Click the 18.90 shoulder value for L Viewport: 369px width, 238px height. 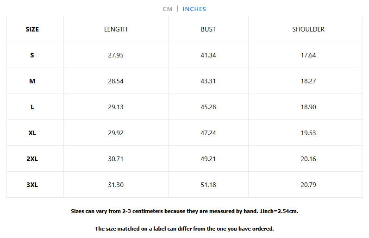pyautogui.click(x=308, y=107)
